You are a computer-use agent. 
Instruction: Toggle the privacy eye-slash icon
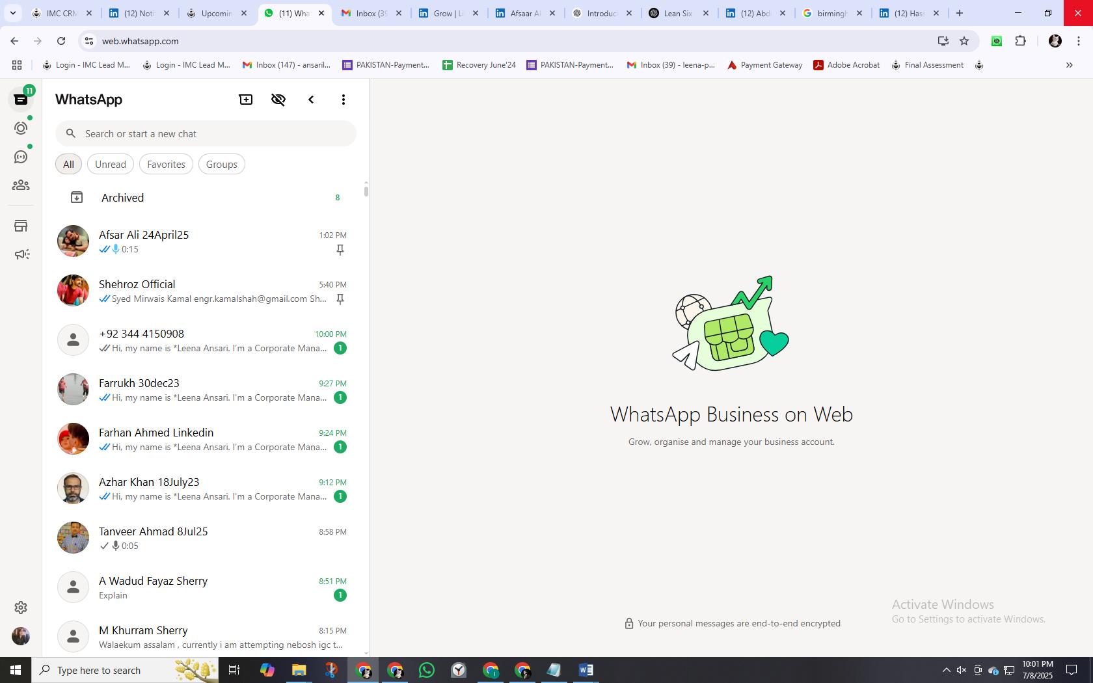click(x=278, y=100)
